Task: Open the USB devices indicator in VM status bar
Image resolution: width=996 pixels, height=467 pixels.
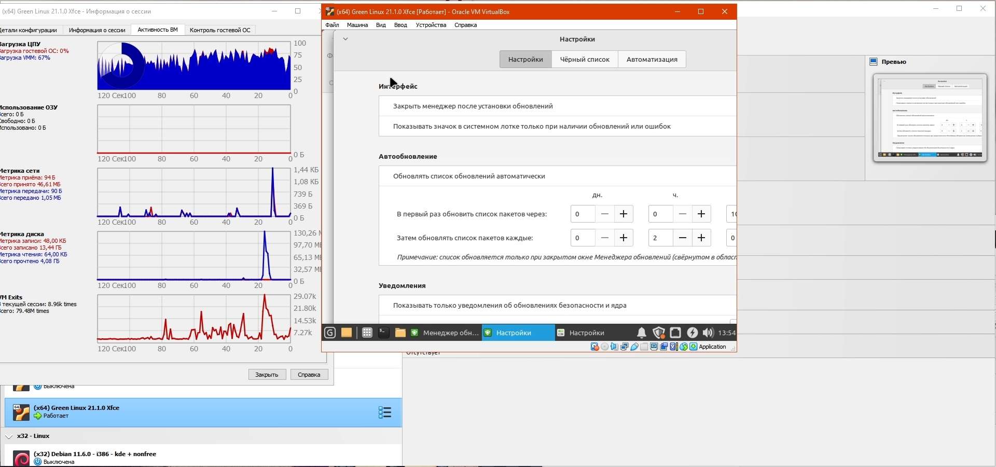Action: pos(634,347)
